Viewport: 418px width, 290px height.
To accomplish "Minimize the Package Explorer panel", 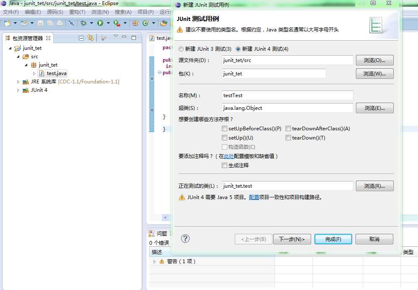I will coord(124,37).
